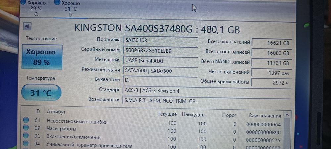Click the status circle icon for attribute 94

(26, 143)
